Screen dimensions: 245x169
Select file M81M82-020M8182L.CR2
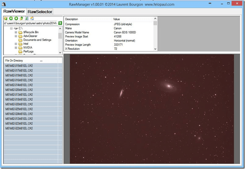point(31,104)
